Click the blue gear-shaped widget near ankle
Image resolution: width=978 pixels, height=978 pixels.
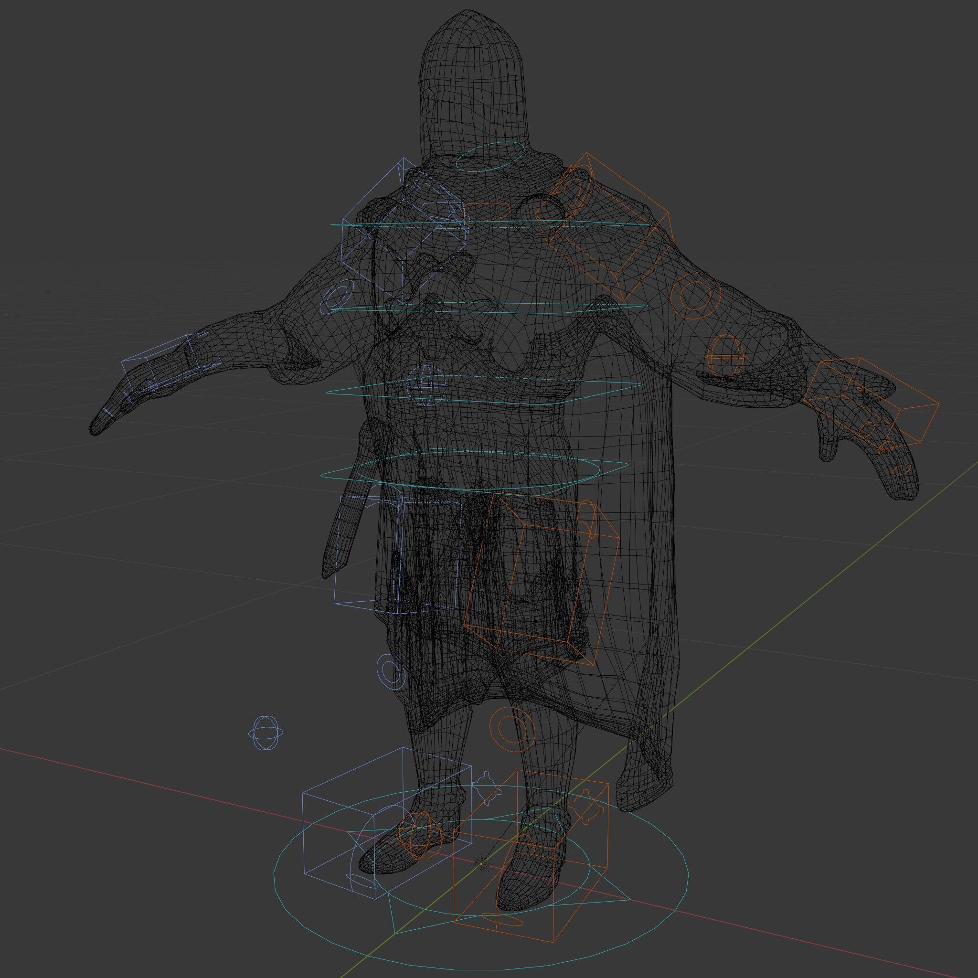pos(487,789)
